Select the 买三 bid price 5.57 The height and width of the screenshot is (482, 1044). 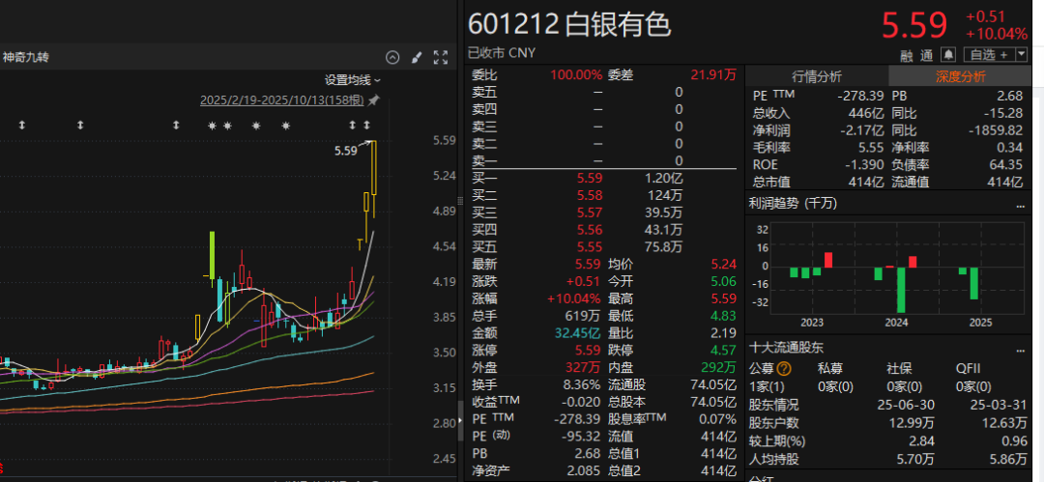click(x=590, y=213)
